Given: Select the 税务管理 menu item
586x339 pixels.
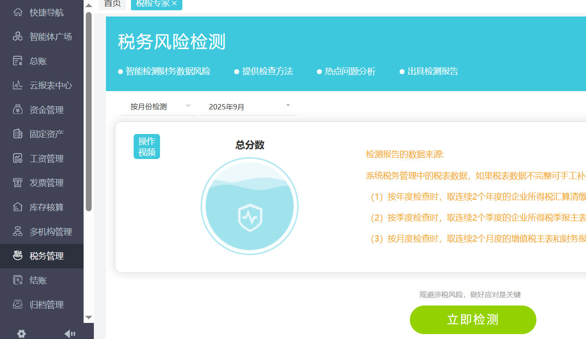Looking at the screenshot, I should [x=41, y=255].
